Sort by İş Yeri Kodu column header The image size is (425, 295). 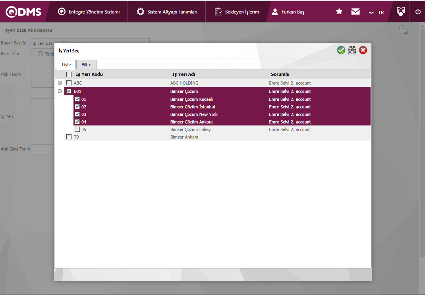coord(89,74)
